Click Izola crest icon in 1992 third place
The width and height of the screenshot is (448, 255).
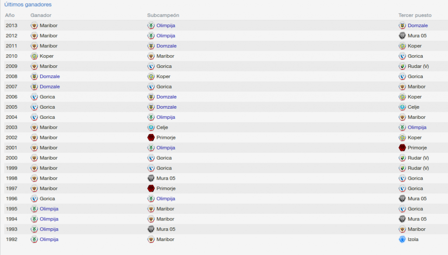[x=402, y=240]
